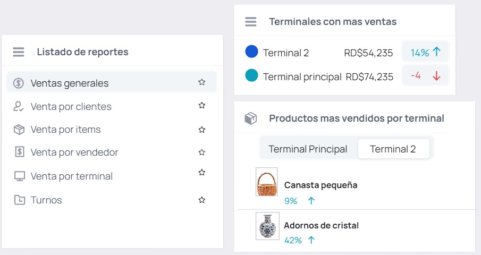Click the monitor icon for Venta por terminal
The image size is (481, 255).
[19, 176]
